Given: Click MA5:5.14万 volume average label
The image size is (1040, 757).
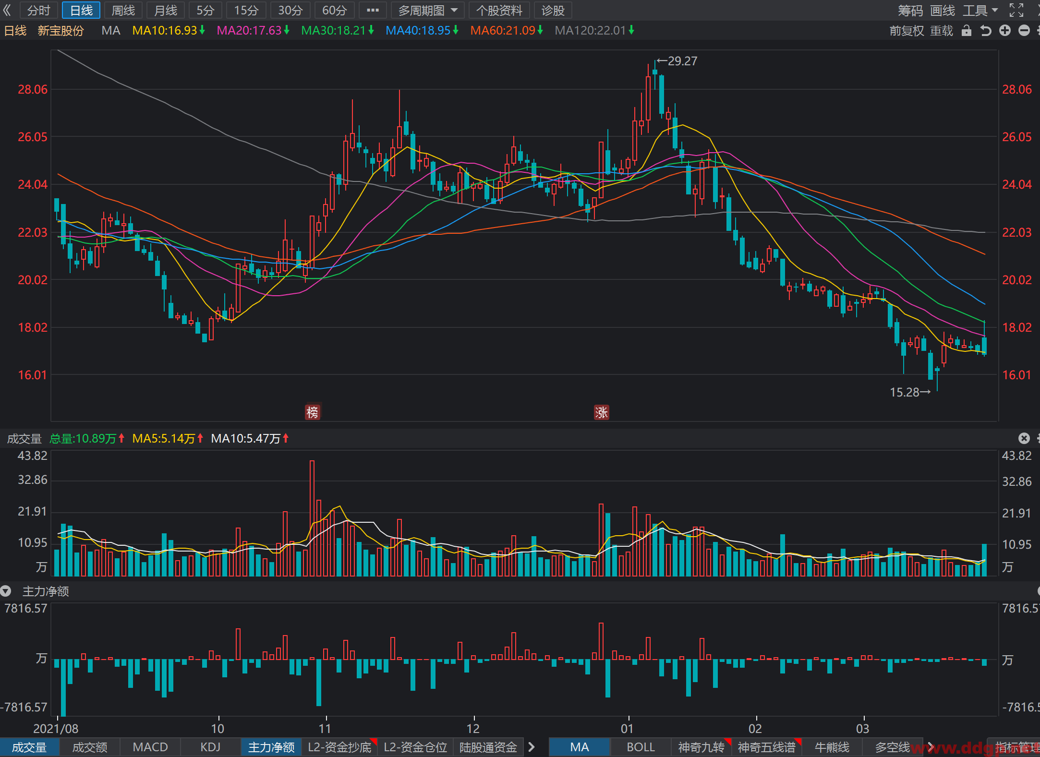Looking at the screenshot, I should point(168,438).
